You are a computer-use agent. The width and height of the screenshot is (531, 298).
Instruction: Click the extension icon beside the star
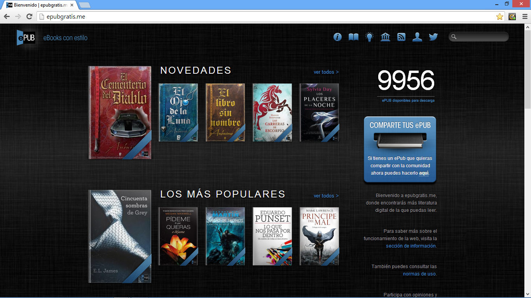(x=512, y=16)
